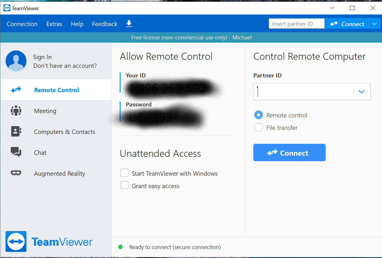Open the Connection menu

coord(22,24)
